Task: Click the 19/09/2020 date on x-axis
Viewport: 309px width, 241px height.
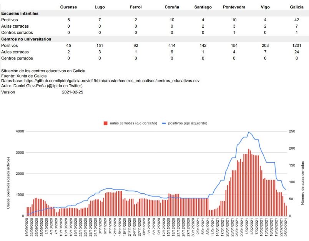Action: coord(28,229)
